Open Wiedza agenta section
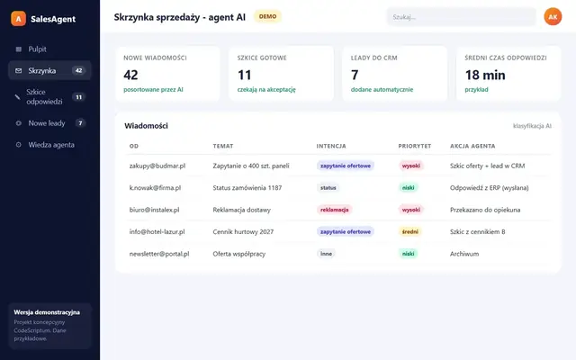Screen dimensions: 576x360 pos(49,145)
